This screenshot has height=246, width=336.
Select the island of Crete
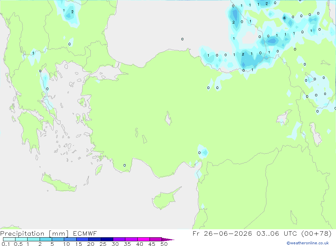59,183
